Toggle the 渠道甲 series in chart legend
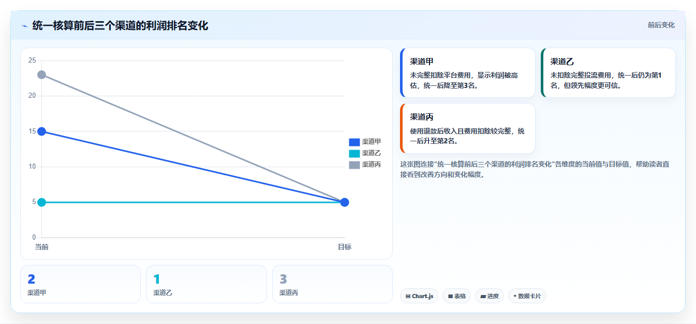This screenshot has width=696, height=324. (365, 142)
